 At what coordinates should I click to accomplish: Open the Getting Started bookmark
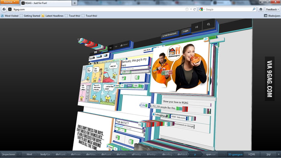pyautogui.click(x=30, y=16)
